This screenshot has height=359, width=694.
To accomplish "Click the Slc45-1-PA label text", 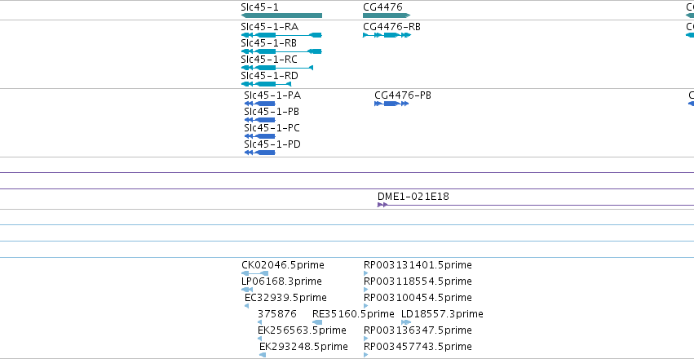I will click(x=272, y=95).
